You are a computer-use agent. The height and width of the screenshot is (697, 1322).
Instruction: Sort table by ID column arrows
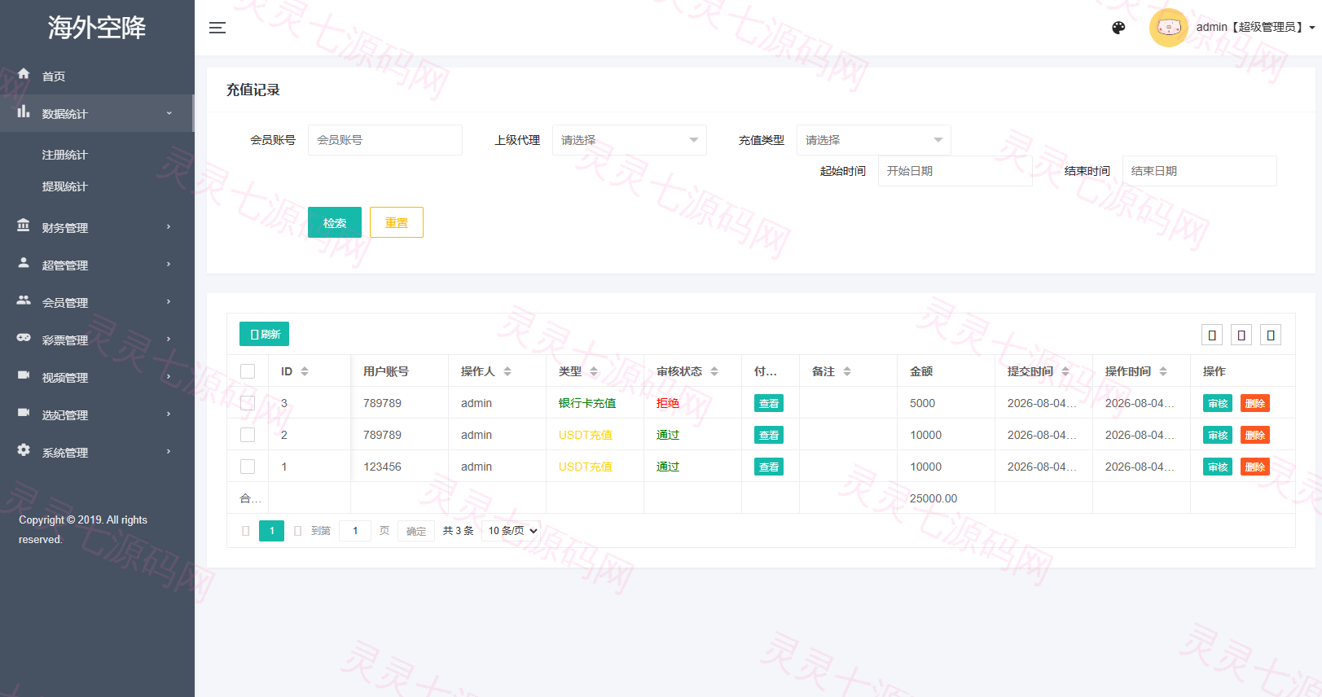305,371
